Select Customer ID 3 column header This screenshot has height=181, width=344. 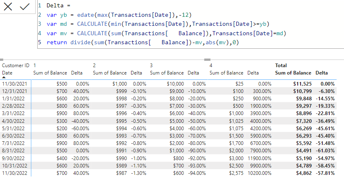(151, 66)
